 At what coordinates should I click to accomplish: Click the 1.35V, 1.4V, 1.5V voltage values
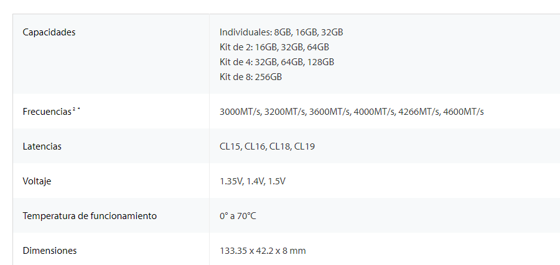(x=253, y=181)
